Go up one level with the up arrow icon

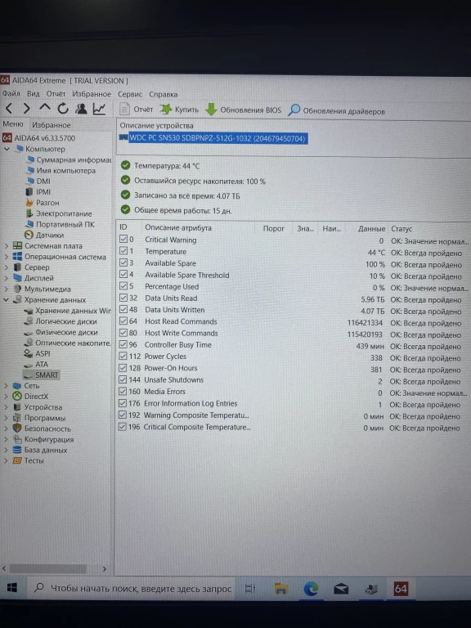click(44, 108)
